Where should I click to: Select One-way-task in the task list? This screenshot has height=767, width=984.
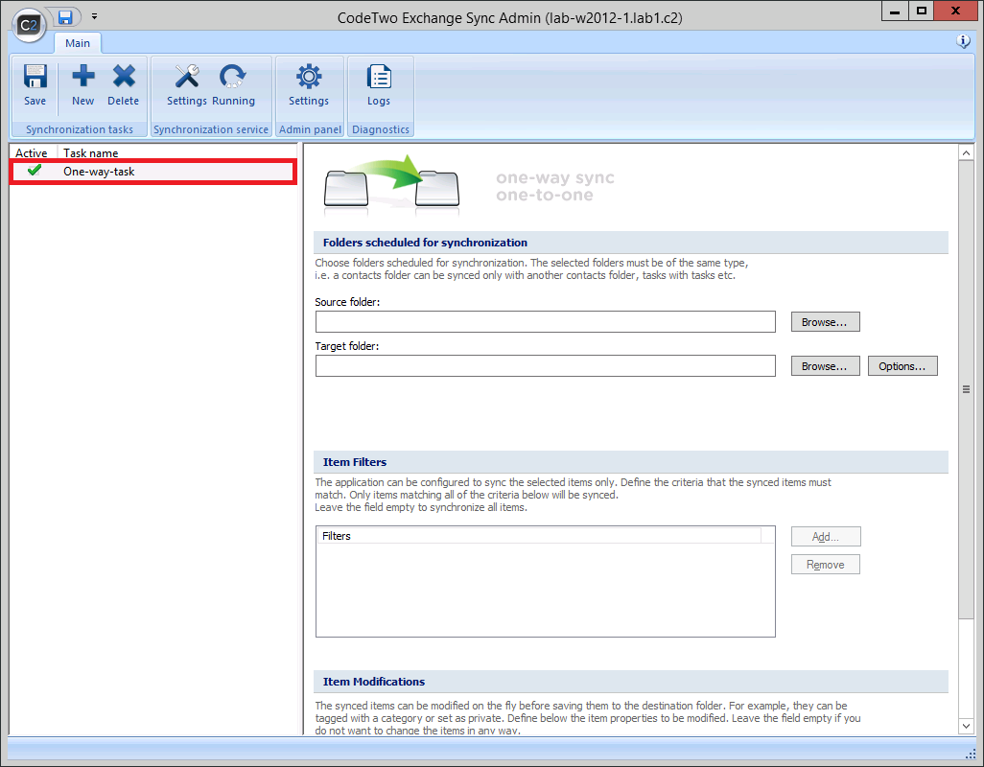(153, 172)
